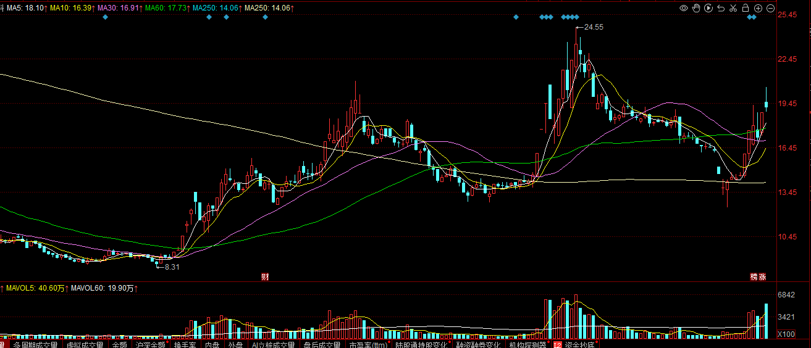Open the 市盈率(ttm) tab
This screenshot has width=811, height=348.
368,344
